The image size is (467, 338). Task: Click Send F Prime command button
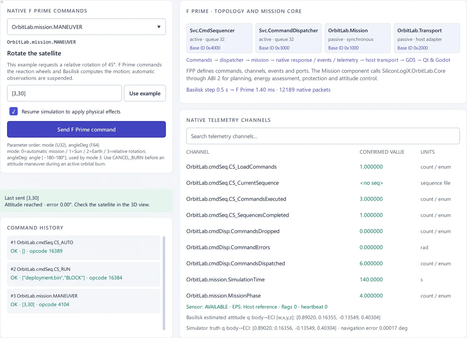click(86, 129)
